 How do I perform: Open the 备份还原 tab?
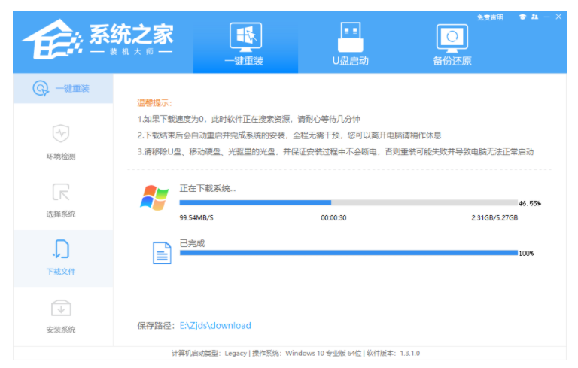coord(452,44)
